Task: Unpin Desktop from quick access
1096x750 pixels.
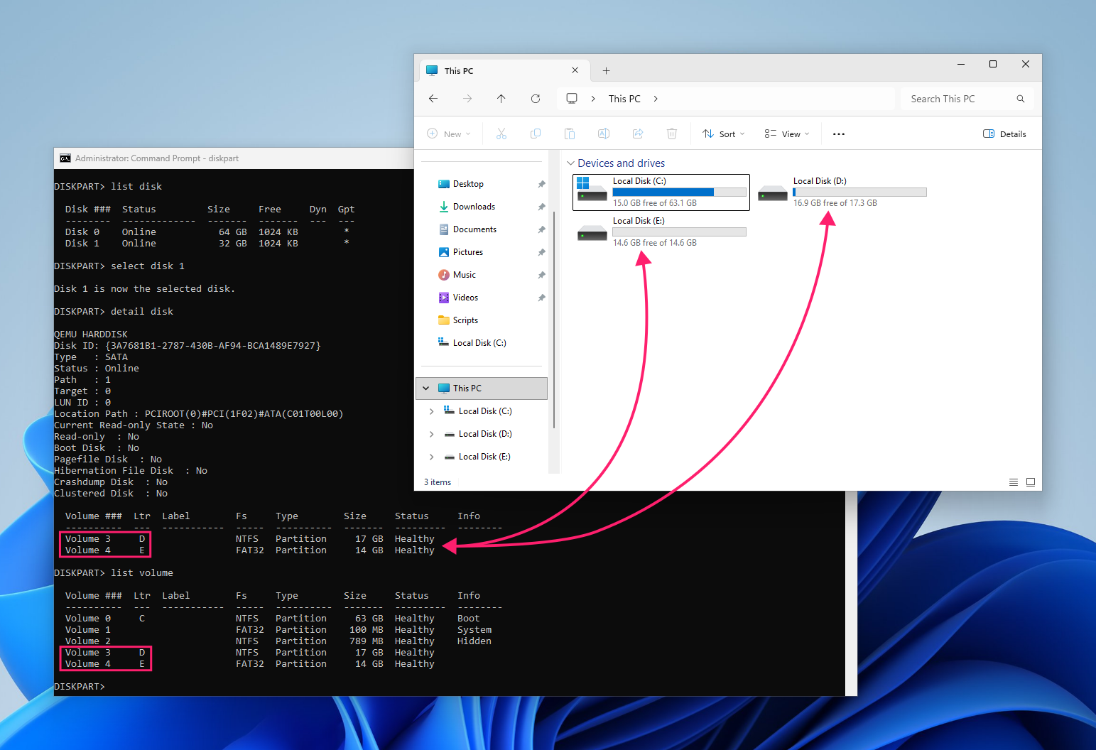Action: point(541,184)
